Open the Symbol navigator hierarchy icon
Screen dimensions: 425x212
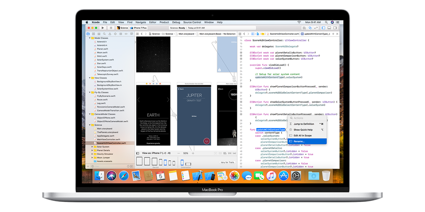point(99,34)
